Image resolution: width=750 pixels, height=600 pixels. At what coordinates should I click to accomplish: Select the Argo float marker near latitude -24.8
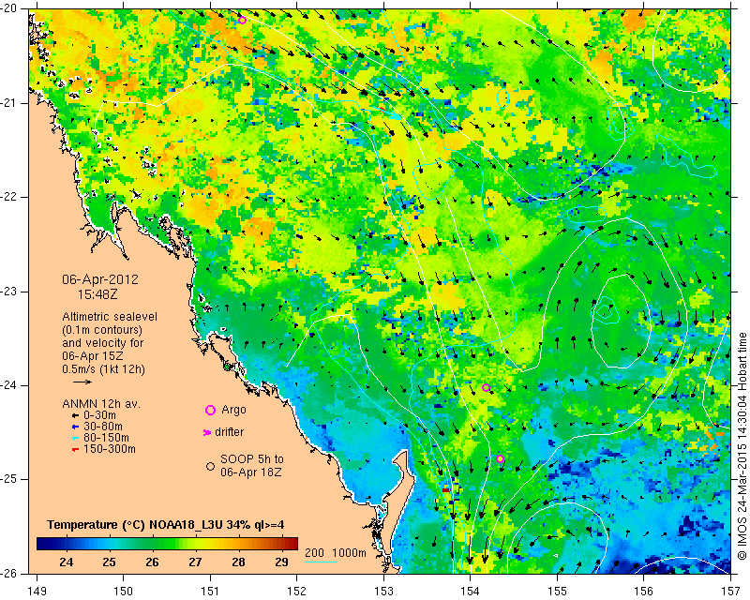point(500,458)
